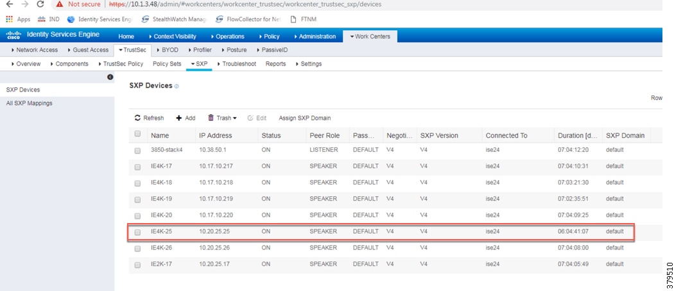674x291 pixels.
Task: Open the Posture submenu
Action: tap(234, 50)
